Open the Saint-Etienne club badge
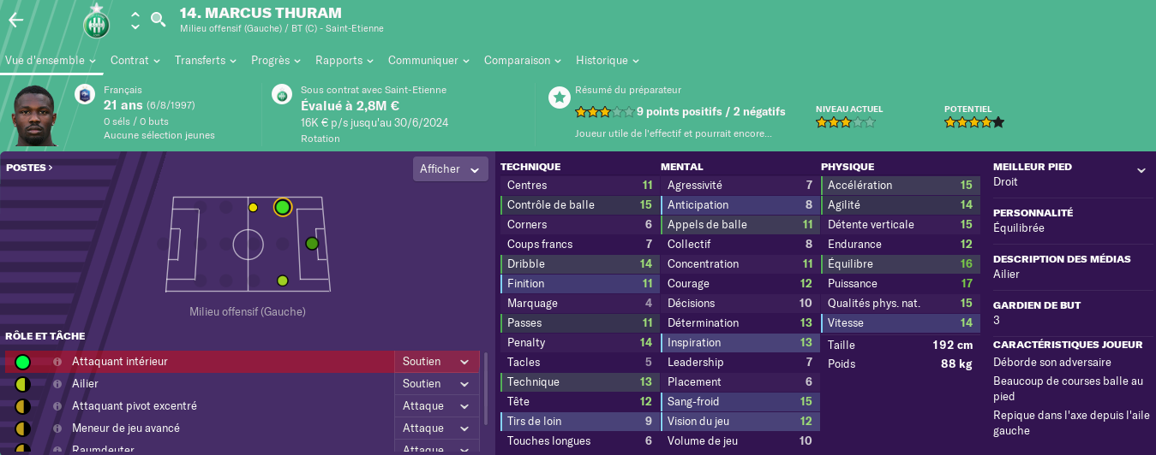Image resolution: width=1156 pixels, height=455 pixels. pyautogui.click(x=97, y=21)
